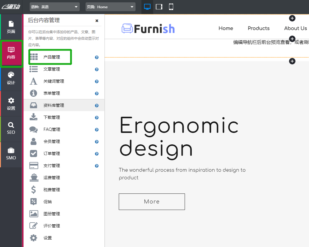
Task: Switch to mobile phone preview mode
Action: (x=171, y=7)
